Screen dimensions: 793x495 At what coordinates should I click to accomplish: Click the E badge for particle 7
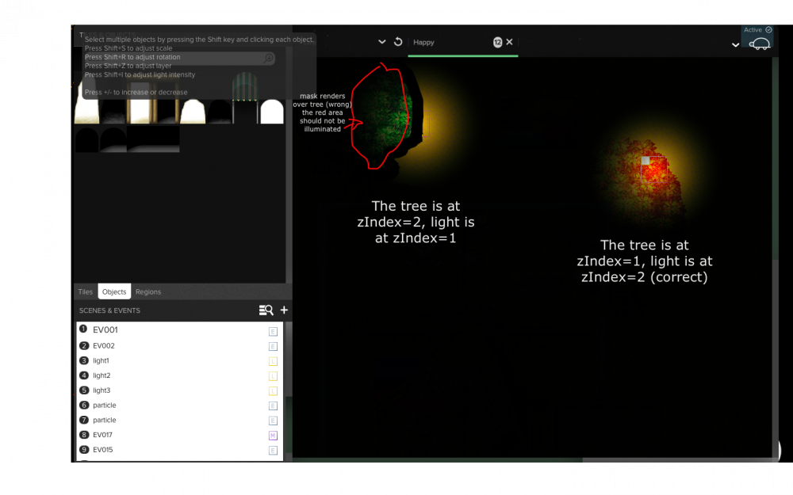click(273, 421)
